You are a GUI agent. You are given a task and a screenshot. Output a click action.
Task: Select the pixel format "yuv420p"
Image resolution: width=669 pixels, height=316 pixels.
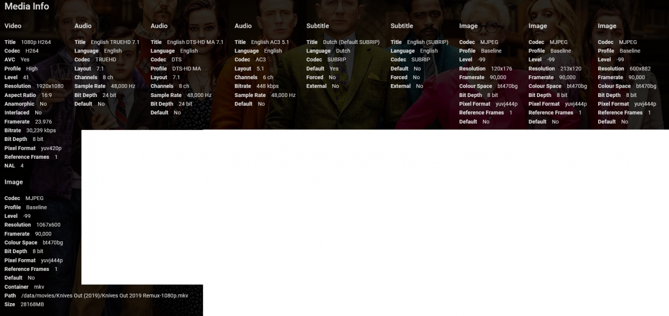coord(51,148)
